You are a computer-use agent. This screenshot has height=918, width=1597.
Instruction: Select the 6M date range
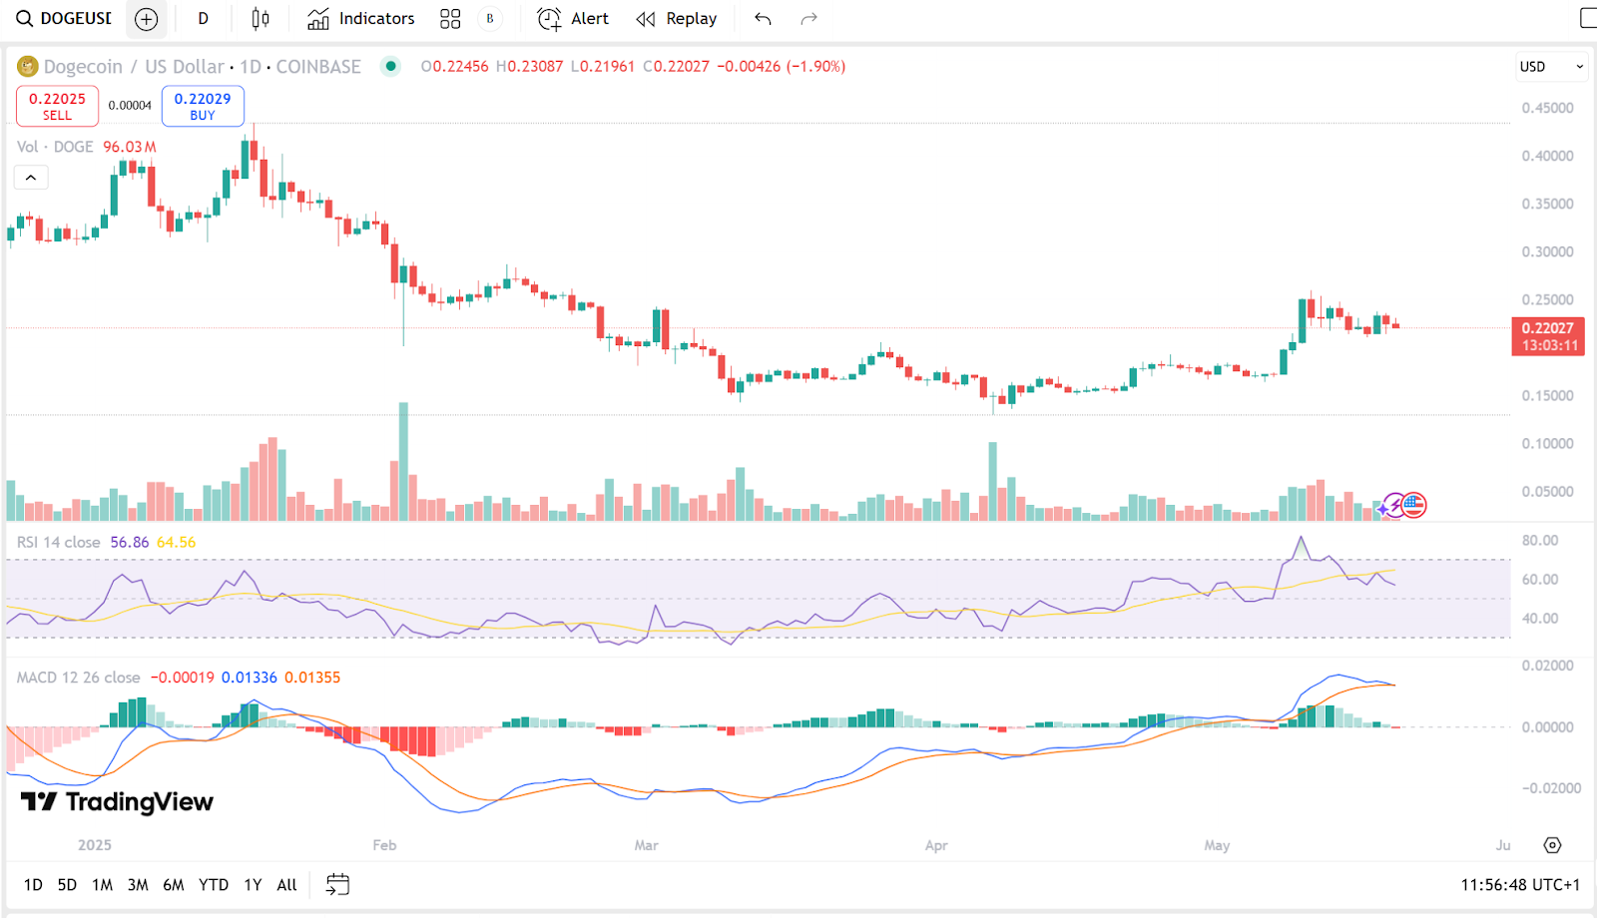[x=174, y=885]
